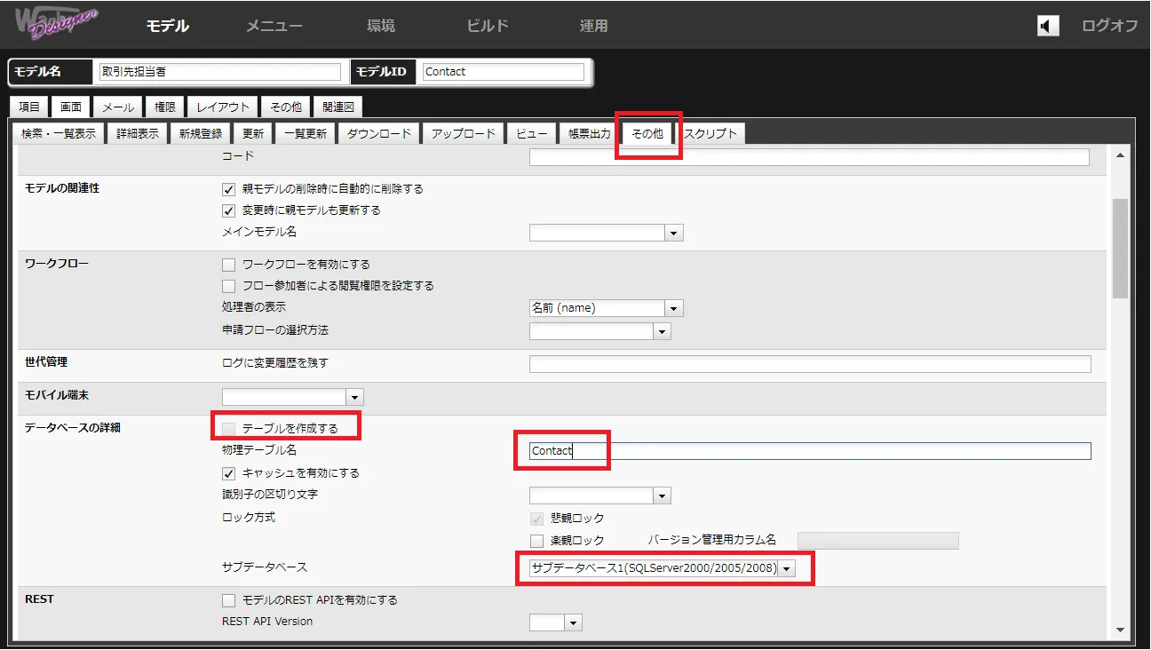Image resolution: width=1151 pixels, height=650 pixels.
Task: Open the 検索・一覧表示 tab
Action: pos(59,134)
